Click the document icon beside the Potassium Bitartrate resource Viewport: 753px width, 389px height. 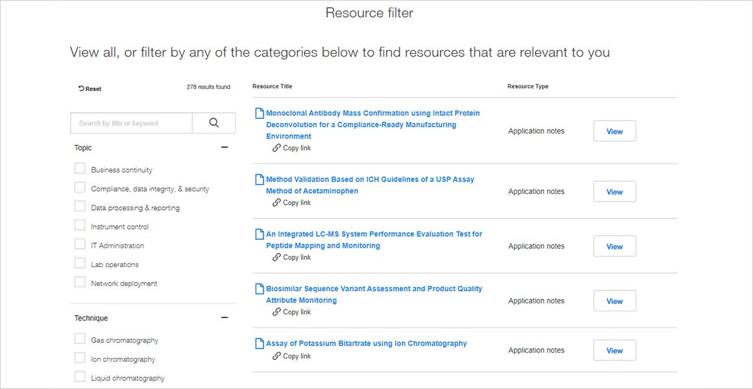[x=257, y=342]
